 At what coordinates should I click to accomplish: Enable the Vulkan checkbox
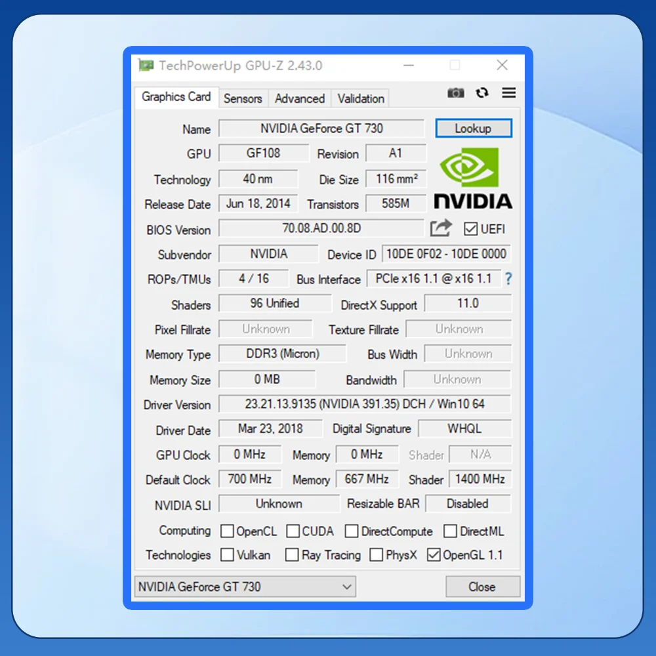tap(226, 555)
